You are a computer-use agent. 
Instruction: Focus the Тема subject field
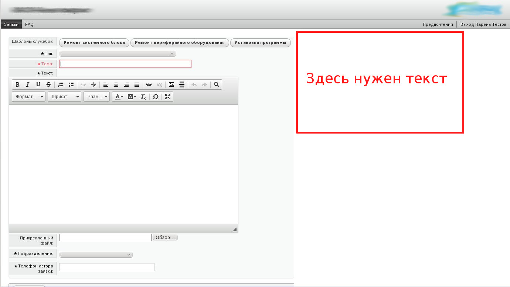pos(125,64)
